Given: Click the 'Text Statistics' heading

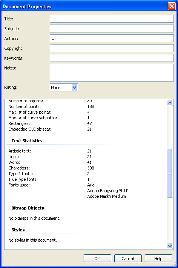Looking at the screenshot, I should click(x=27, y=141).
